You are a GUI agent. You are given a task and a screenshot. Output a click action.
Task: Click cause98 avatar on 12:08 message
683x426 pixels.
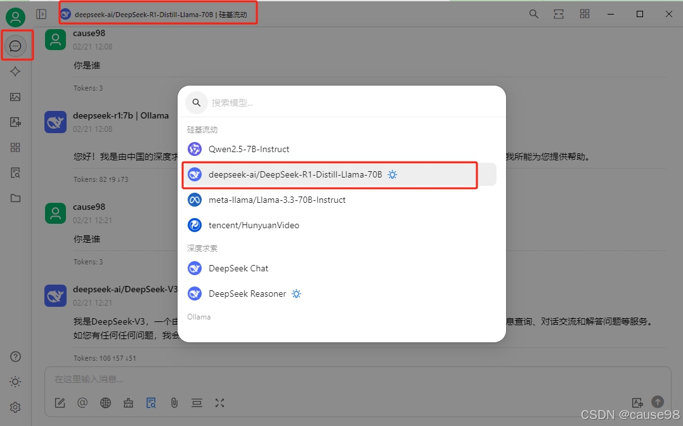[x=55, y=40]
